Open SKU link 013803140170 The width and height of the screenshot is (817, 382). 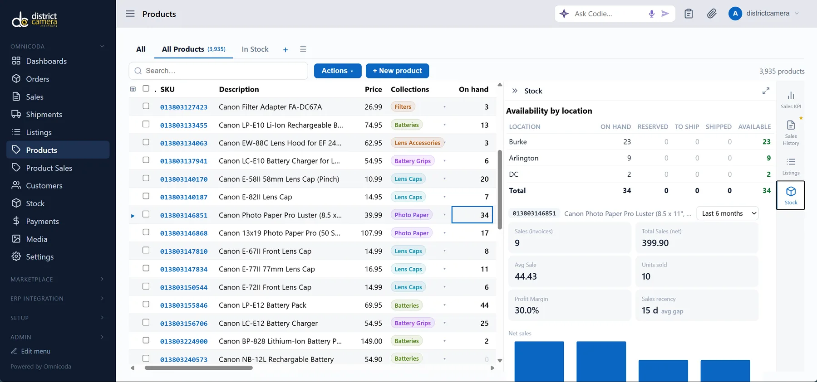pos(184,179)
